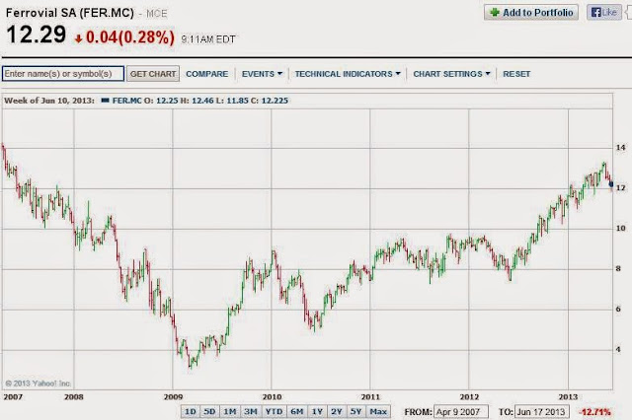The height and width of the screenshot is (420, 632).
Task: Click the Facebook f logo icon
Action: pos(595,13)
